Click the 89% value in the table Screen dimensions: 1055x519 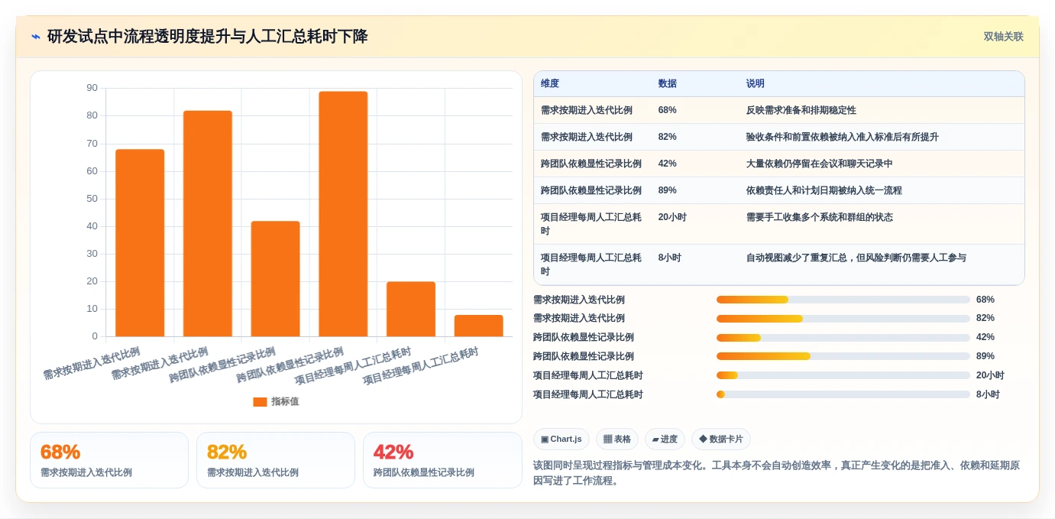click(x=667, y=190)
